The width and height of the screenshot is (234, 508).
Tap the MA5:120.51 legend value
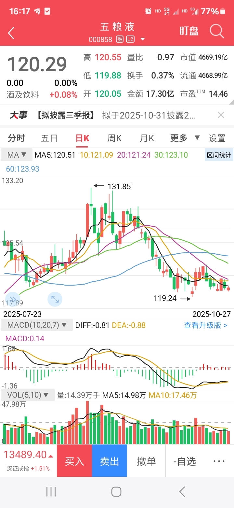click(x=55, y=155)
